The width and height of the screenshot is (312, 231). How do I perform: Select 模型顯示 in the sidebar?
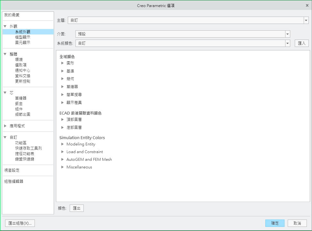[23, 37]
